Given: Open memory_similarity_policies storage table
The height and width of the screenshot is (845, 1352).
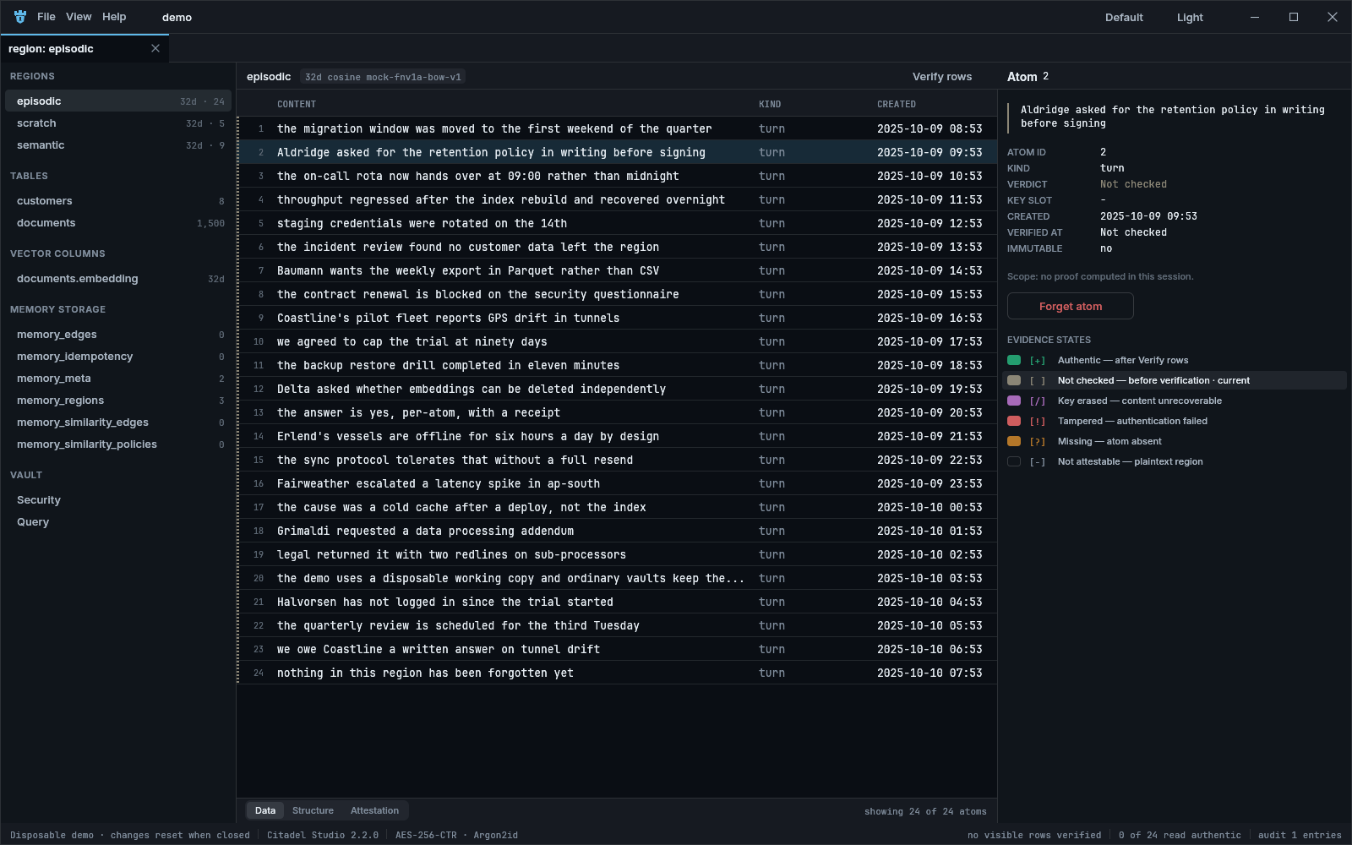Looking at the screenshot, I should coord(118,444).
